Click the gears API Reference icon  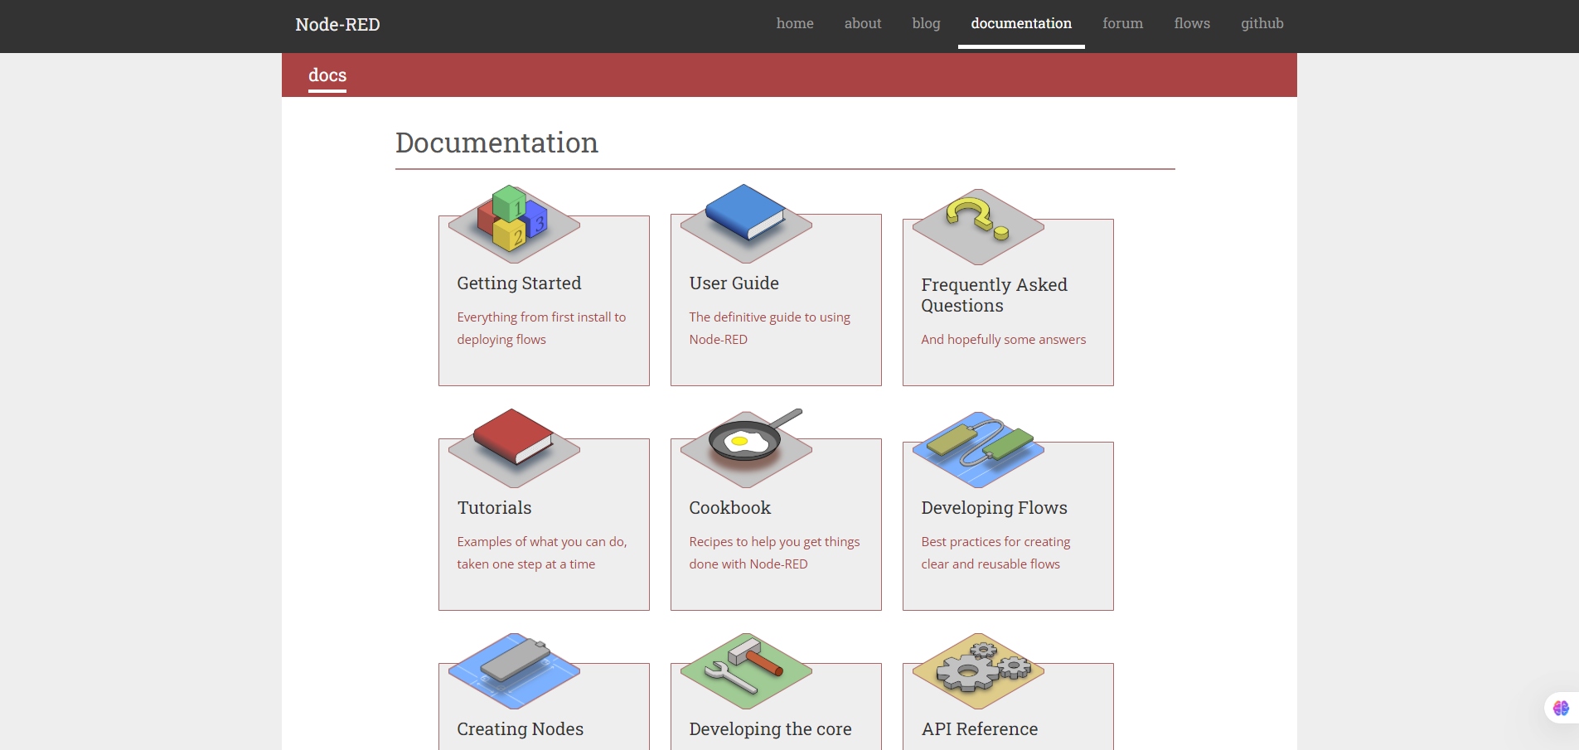click(x=978, y=670)
